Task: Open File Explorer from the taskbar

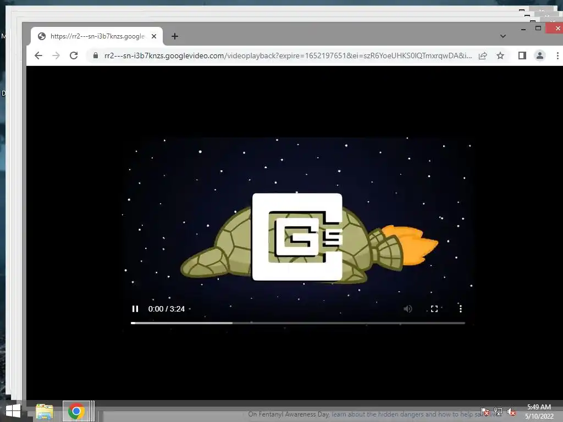Action: point(45,411)
